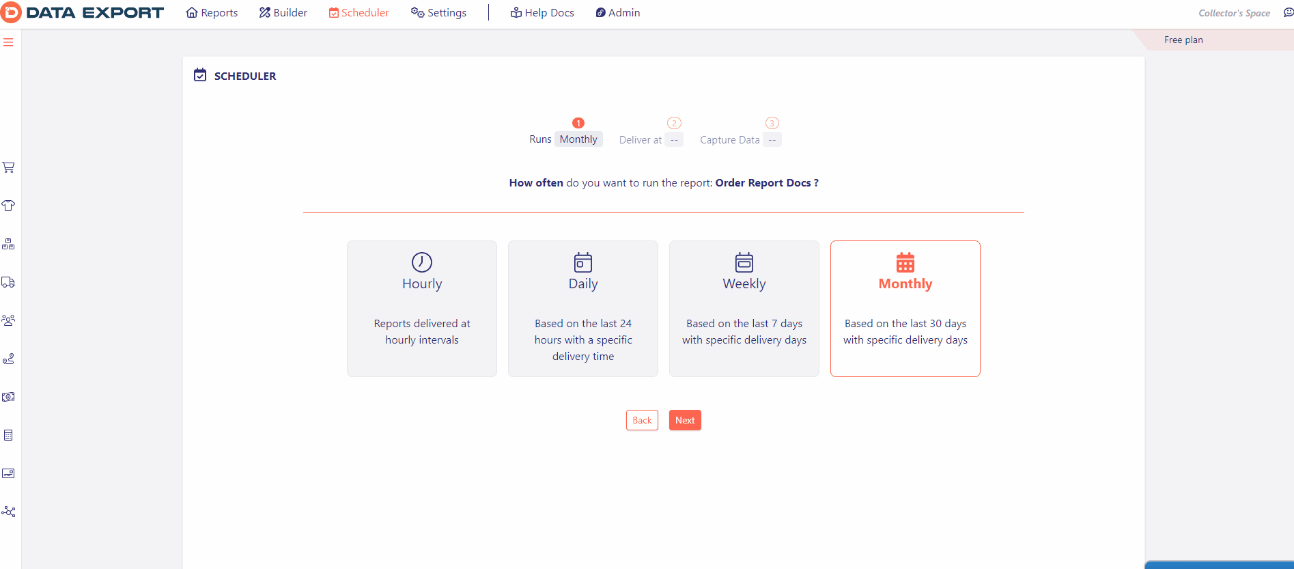
Task: Click the shopping cart sidebar icon
Action: (x=8, y=167)
